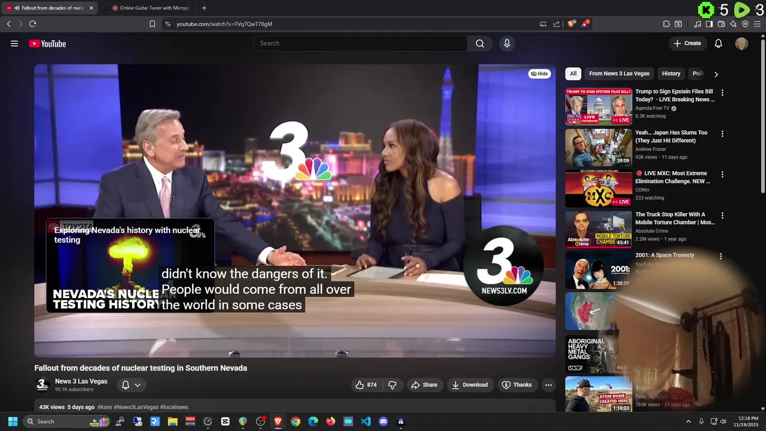Open Trump to Sign Epstein Files thumbnail
The height and width of the screenshot is (431, 766).
(598, 107)
